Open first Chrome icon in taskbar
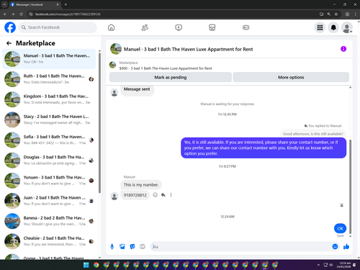Image resolution: width=360 pixels, height=270 pixels. [x=96, y=265]
